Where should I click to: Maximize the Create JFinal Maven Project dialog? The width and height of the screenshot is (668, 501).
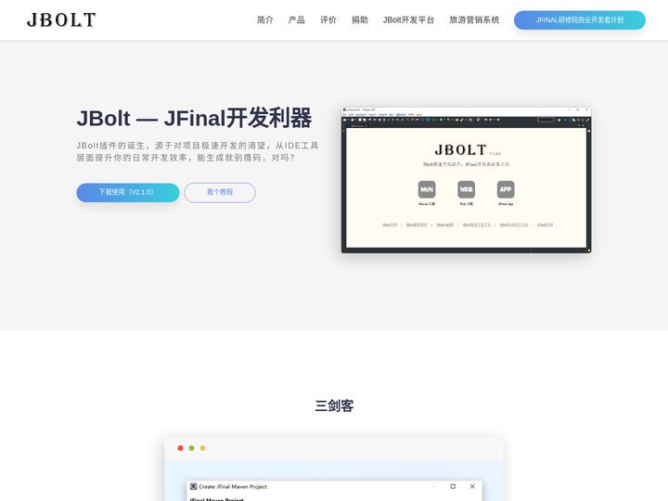pos(453,486)
